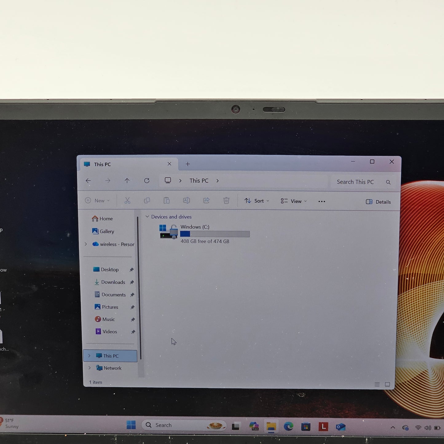Open the View dropdown menu
444x444 pixels.
tap(294, 201)
